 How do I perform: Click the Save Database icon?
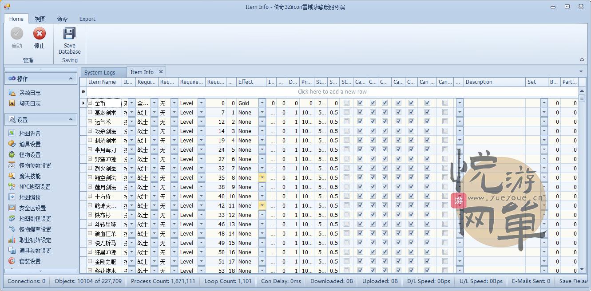pos(69,34)
